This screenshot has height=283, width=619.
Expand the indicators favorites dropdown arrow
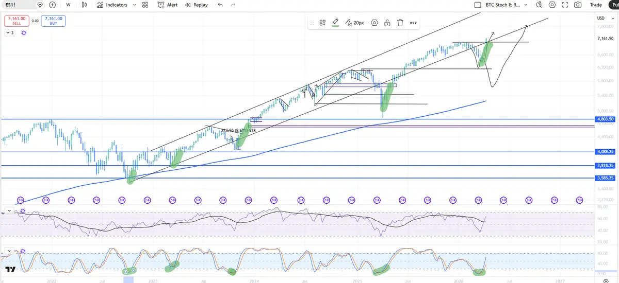pyautogui.click(x=135, y=5)
